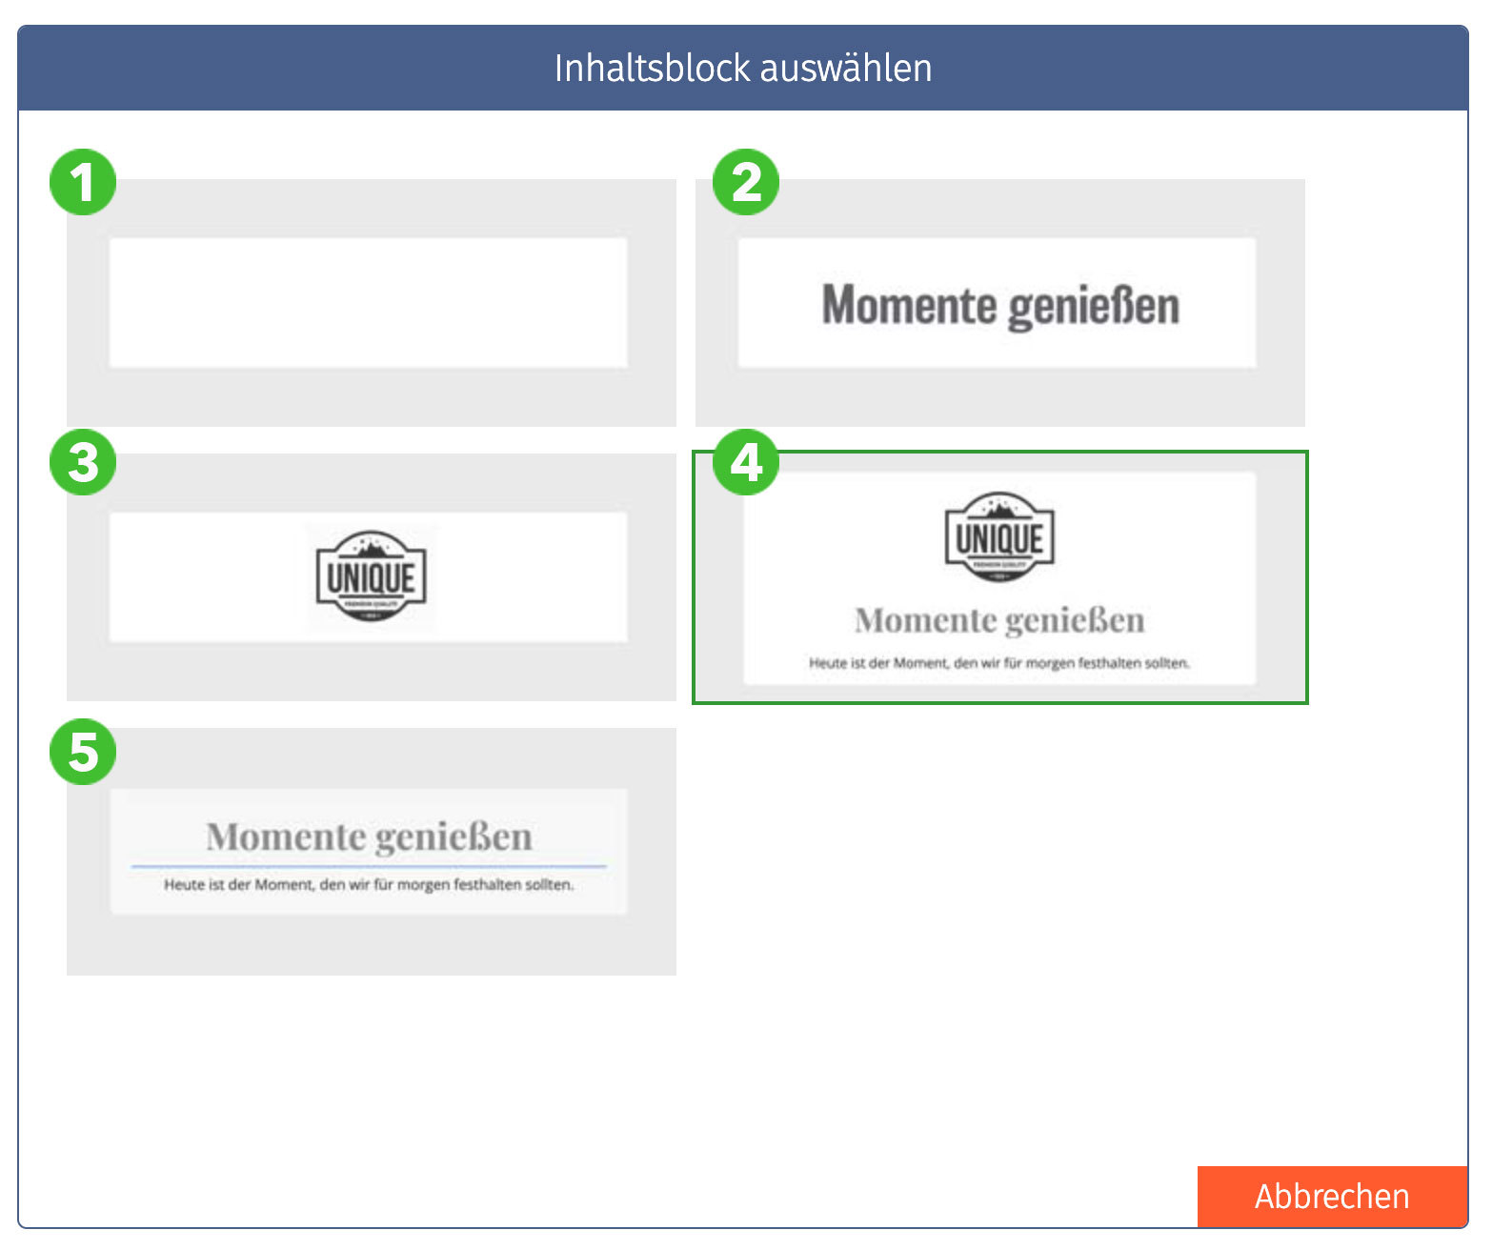The height and width of the screenshot is (1250, 1492).
Task: Pick the logo-only content block
Action: coord(372,577)
